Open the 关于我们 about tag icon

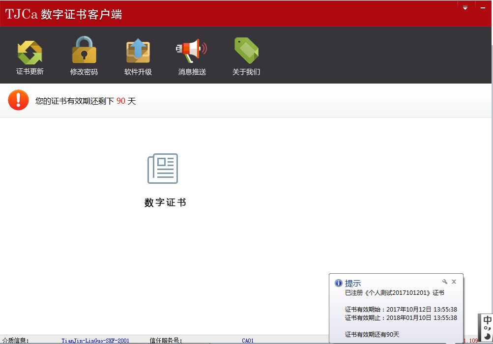point(246,51)
